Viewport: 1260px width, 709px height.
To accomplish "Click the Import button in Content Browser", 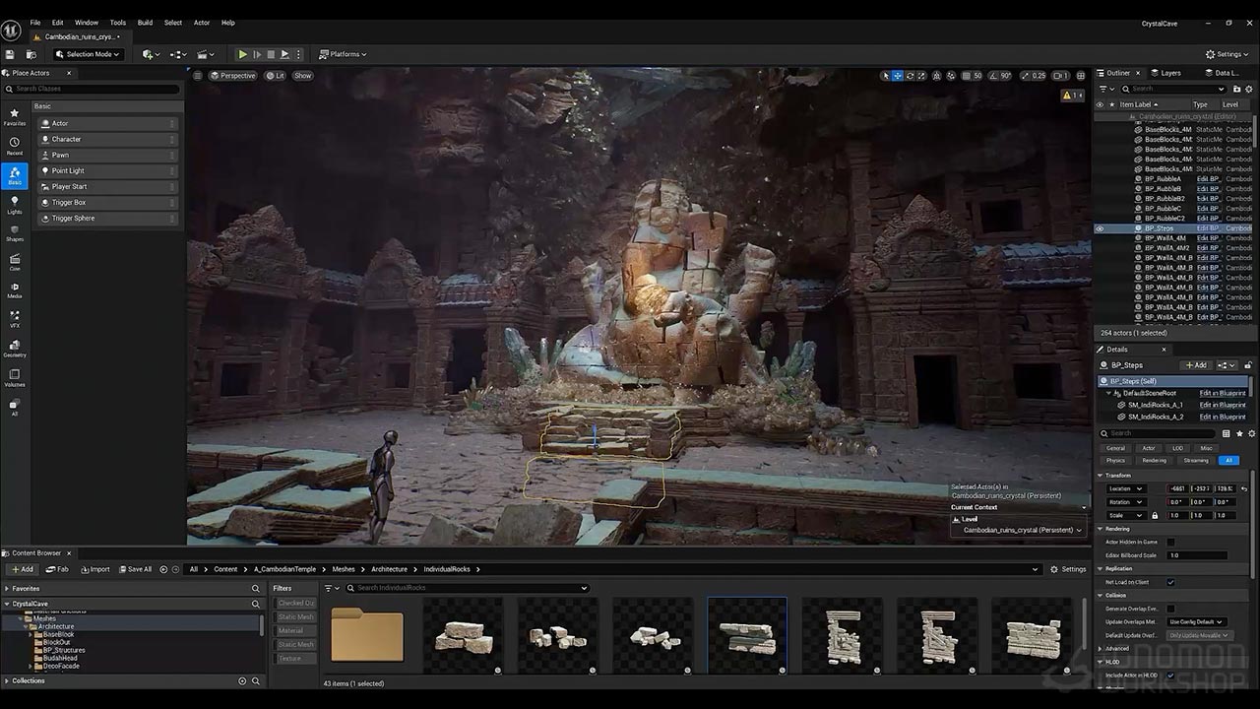I will click(x=94, y=569).
